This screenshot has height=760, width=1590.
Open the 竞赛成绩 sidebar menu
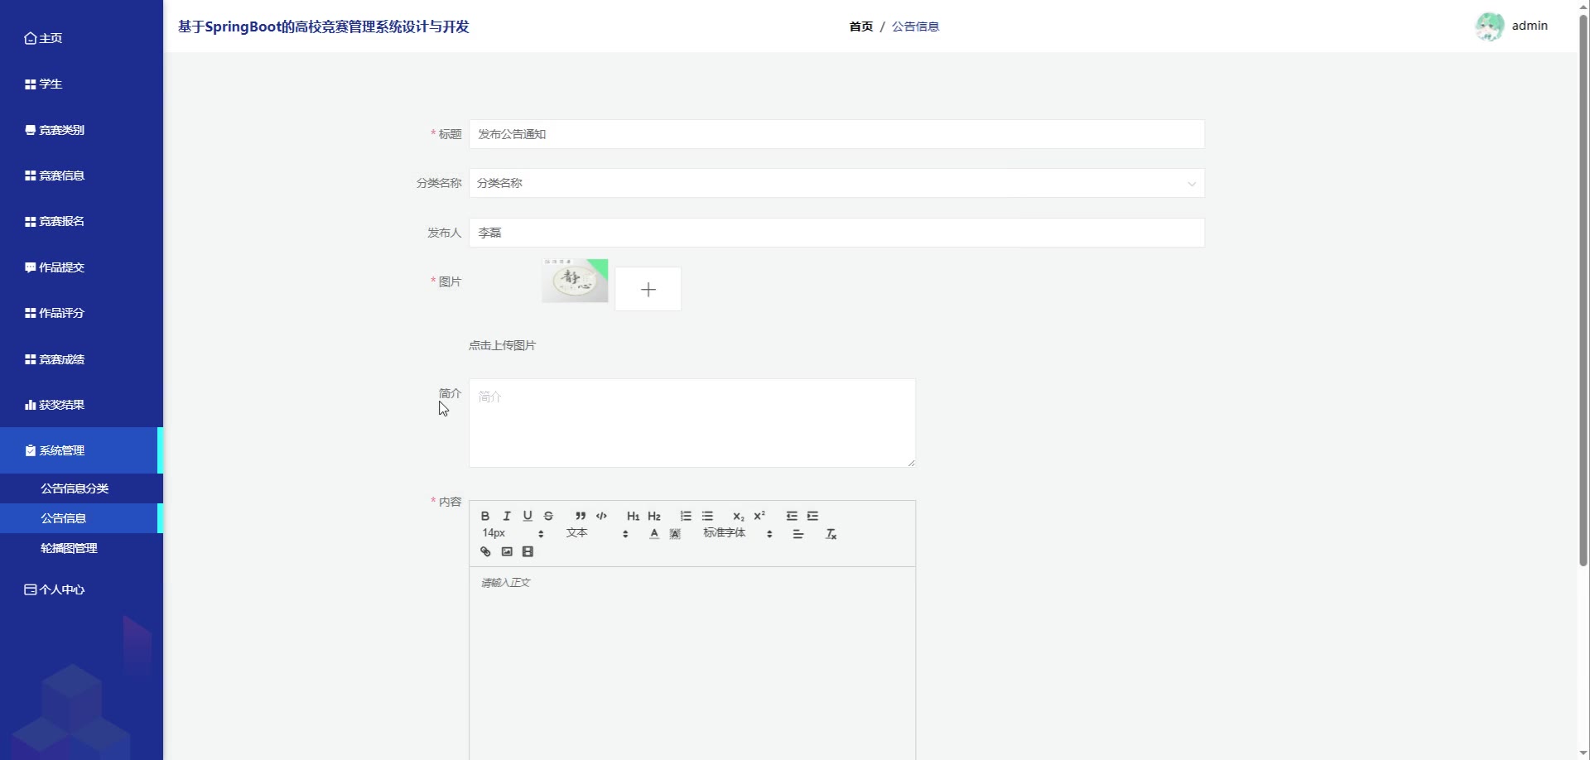[81, 359]
